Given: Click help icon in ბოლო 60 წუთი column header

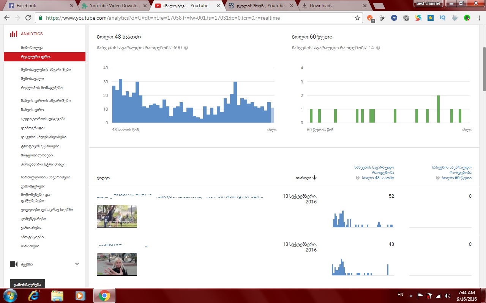Looking at the screenshot, I should [438, 178].
